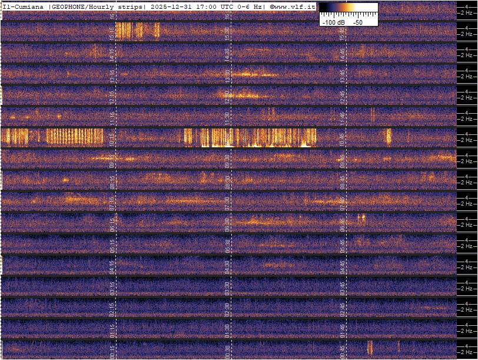This screenshot has width=478, height=360.
Task: Select the 11:15 time marker
Action: (112, 118)
